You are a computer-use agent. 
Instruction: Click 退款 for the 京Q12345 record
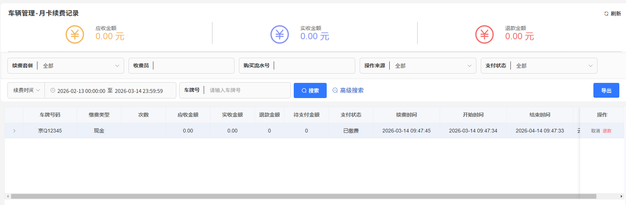pyautogui.click(x=607, y=131)
